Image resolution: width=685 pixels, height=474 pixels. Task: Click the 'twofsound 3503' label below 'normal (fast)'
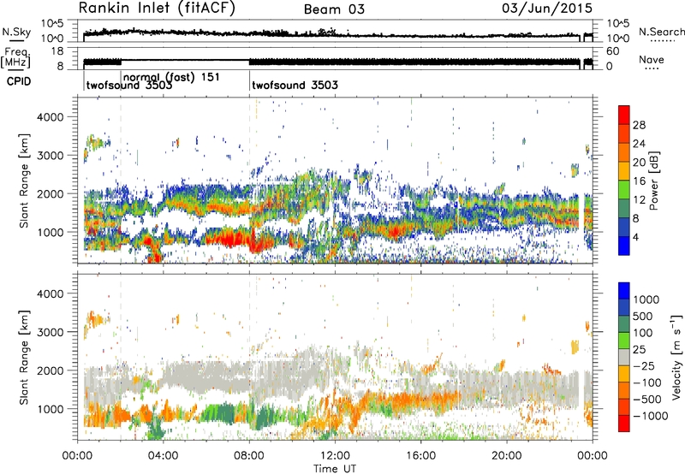[129, 85]
